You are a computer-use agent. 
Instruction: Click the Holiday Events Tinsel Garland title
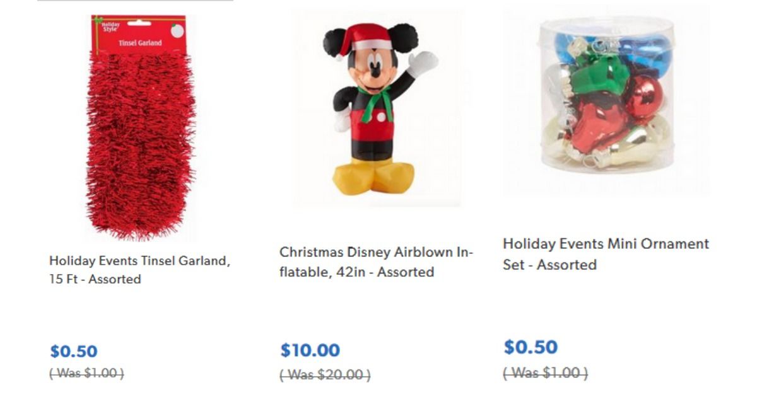[139, 270]
